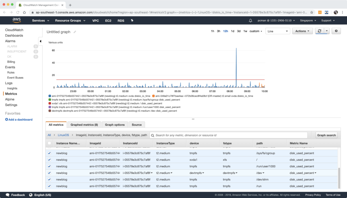347x198 pixels.
Task: Click the pin shortcuts bar icon
Action: pyautogui.click(x=132, y=21)
